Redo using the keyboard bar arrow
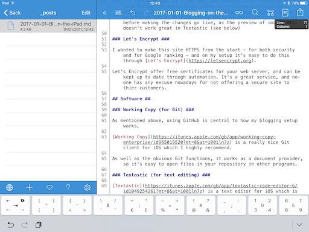 (x=25, y=225)
